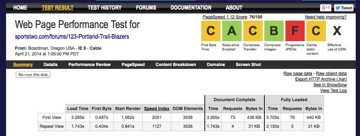Click First View first byte 0.487s
Image resolution: width=360 pixels, height=136 pixels.
pos(101,118)
